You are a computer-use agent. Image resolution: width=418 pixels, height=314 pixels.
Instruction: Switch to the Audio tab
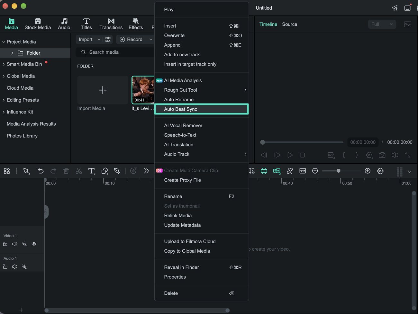point(64,24)
